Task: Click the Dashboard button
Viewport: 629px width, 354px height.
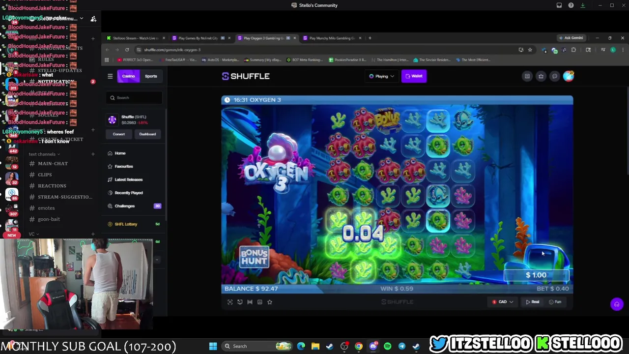Action: pos(147,134)
